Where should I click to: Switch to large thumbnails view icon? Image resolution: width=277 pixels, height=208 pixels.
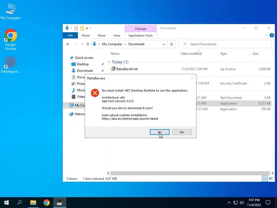pyautogui.click(x=271, y=179)
